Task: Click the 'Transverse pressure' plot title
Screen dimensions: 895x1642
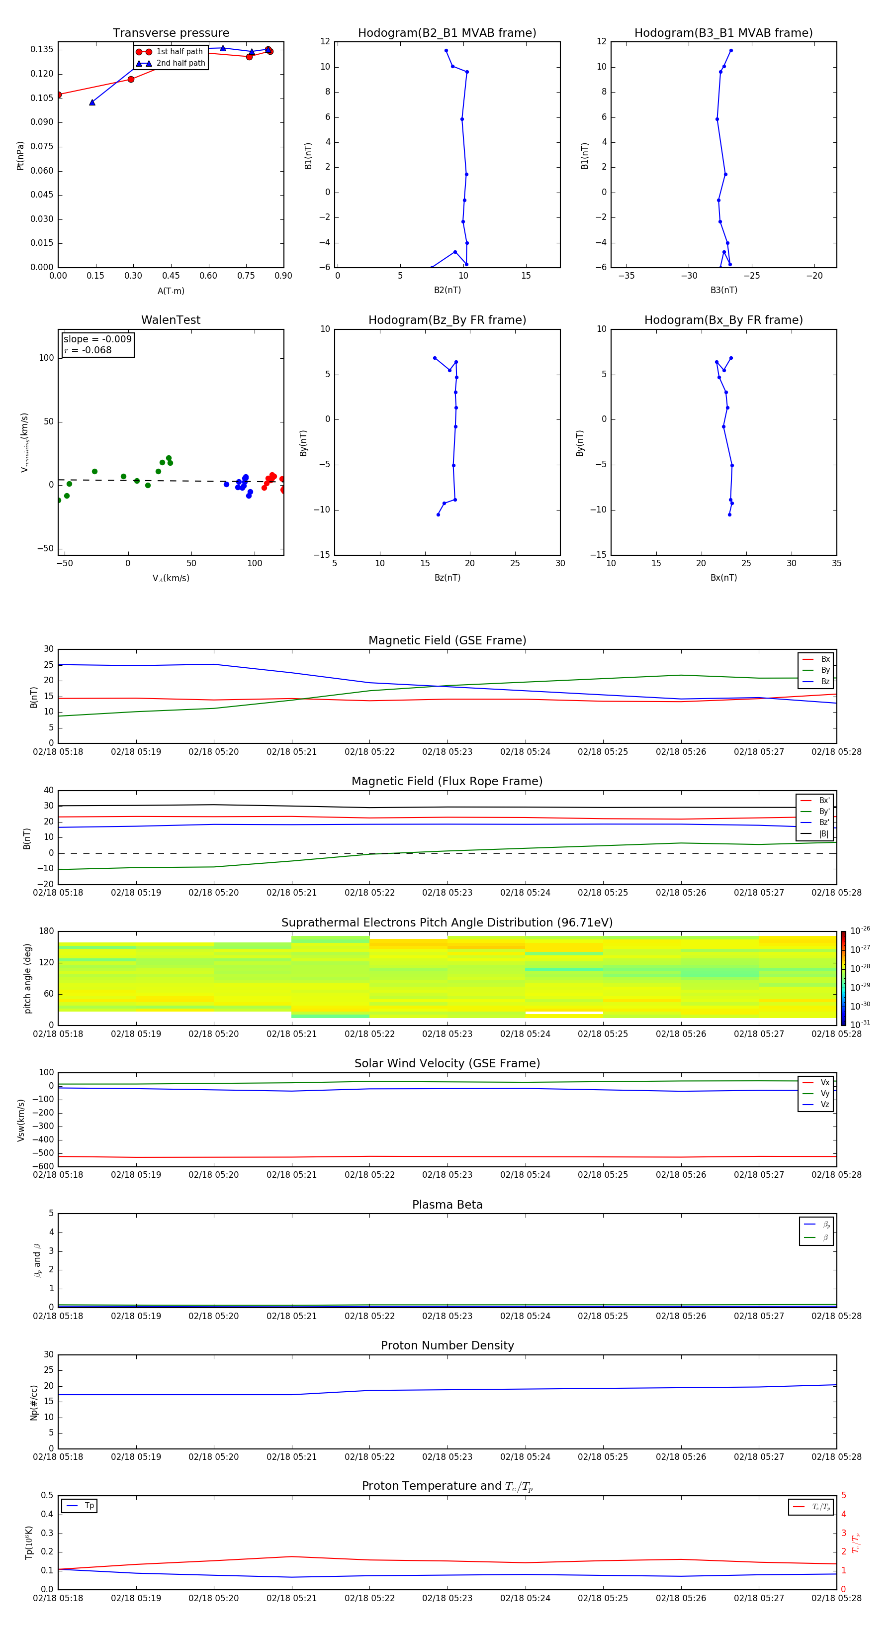Action: pyautogui.click(x=171, y=32)
